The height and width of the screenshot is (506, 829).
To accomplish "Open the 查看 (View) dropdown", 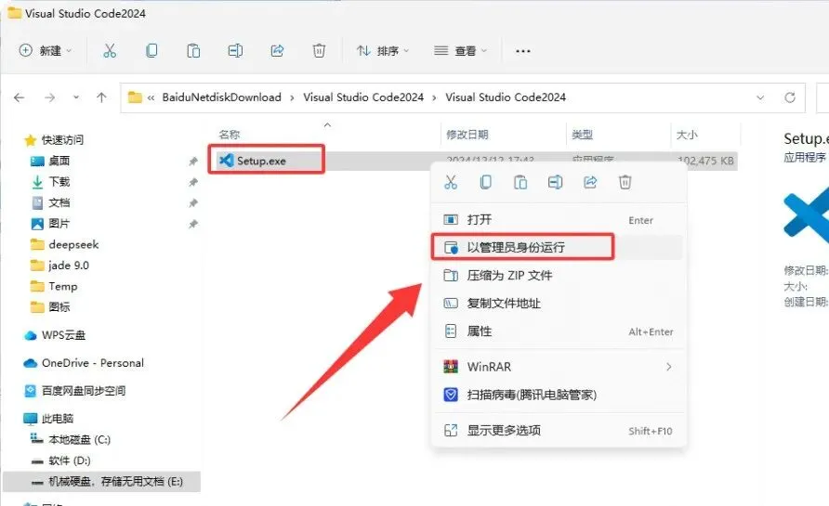I will (x=460, y=51).
